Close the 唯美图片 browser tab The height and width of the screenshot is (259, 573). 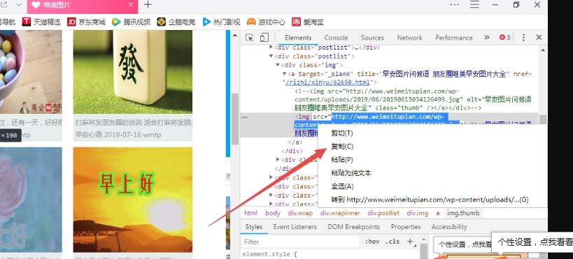pos(132,5)
